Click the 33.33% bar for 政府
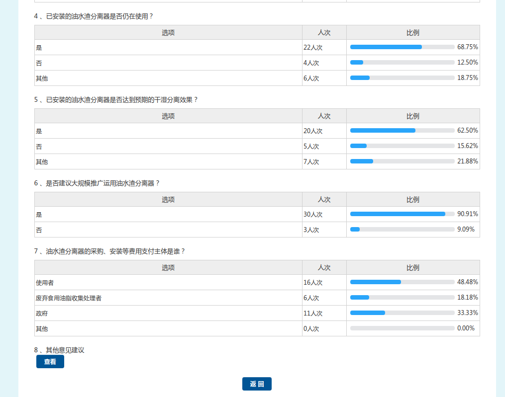The image size is (505, 397). click(x=402, y=313)
